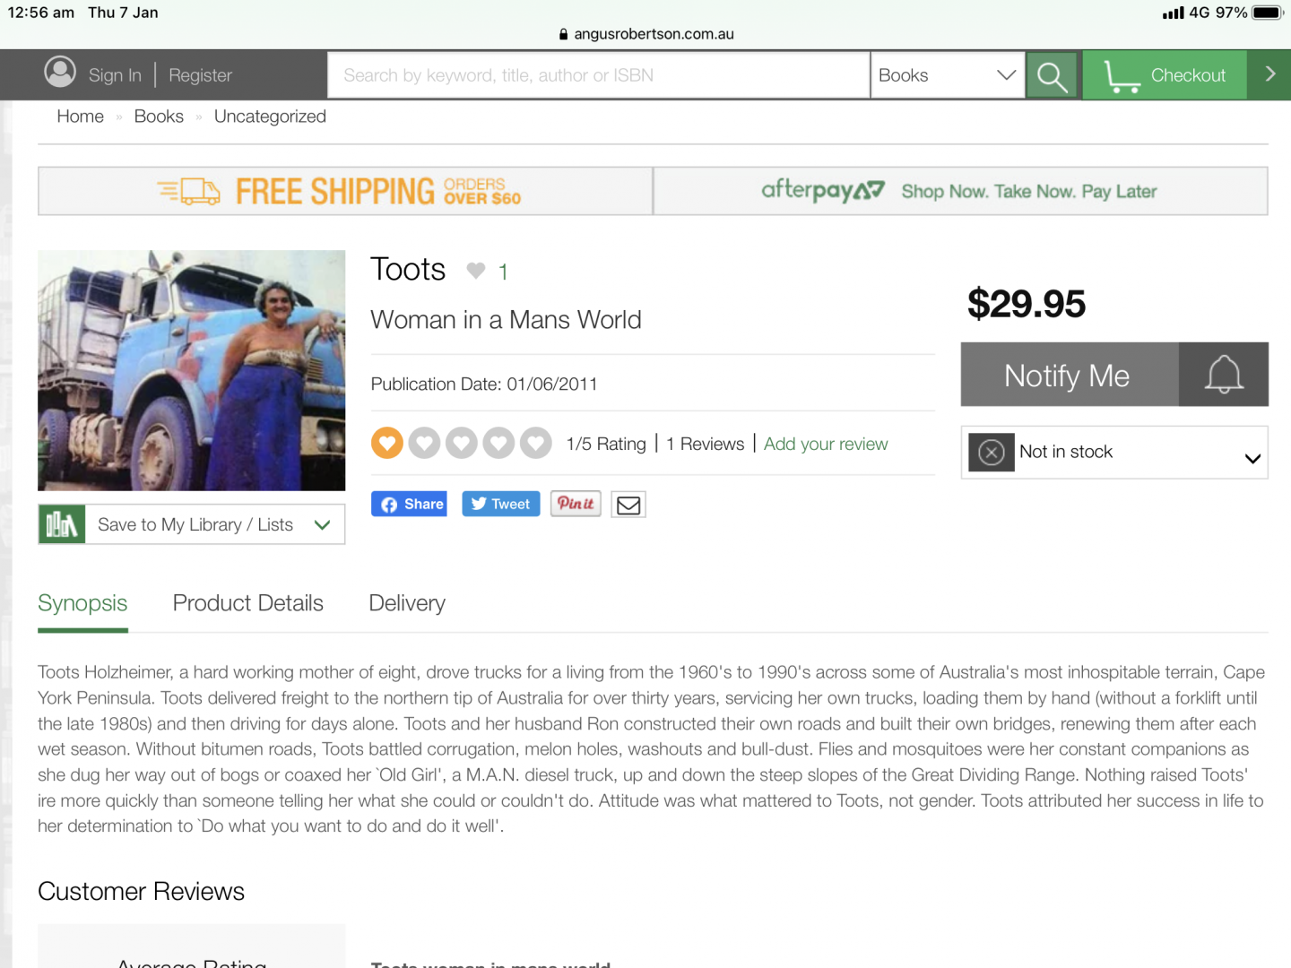
Task: Toggle the wishlist heart beside Toots title
Action: pos(476,271)
